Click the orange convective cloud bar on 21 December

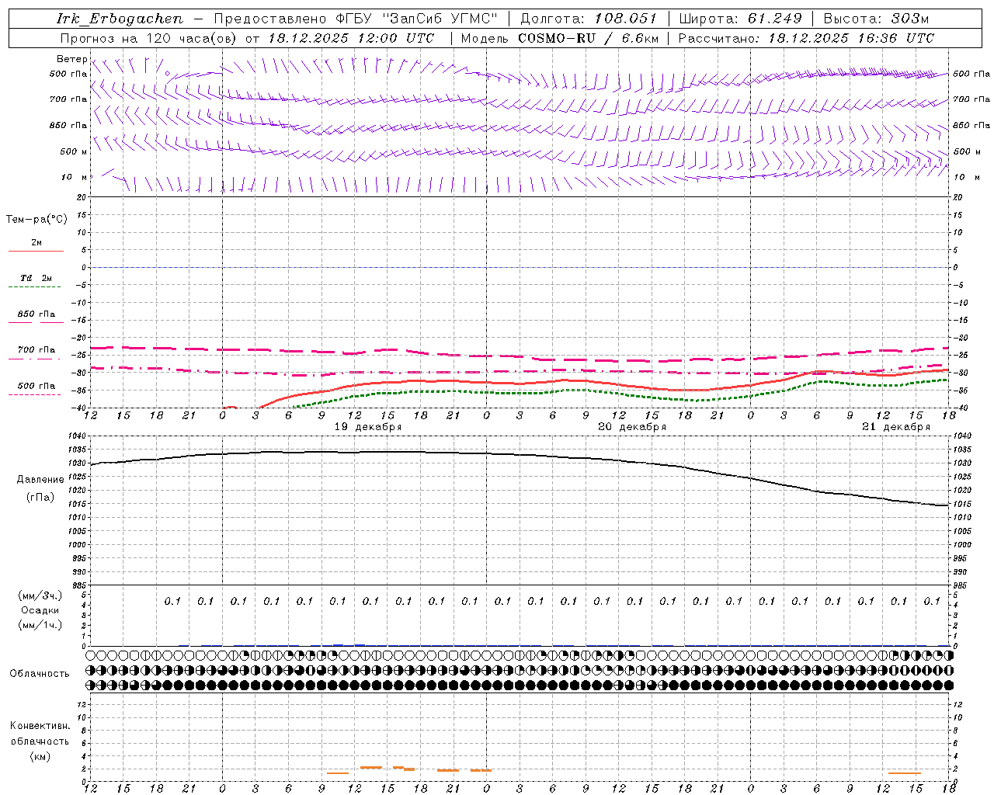coord(904,772)
